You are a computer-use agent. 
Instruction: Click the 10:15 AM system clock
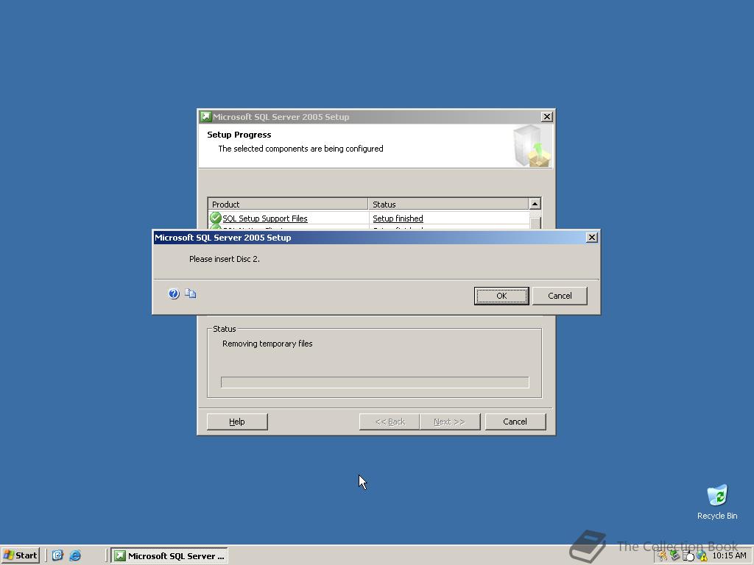[x=729, y=555]
